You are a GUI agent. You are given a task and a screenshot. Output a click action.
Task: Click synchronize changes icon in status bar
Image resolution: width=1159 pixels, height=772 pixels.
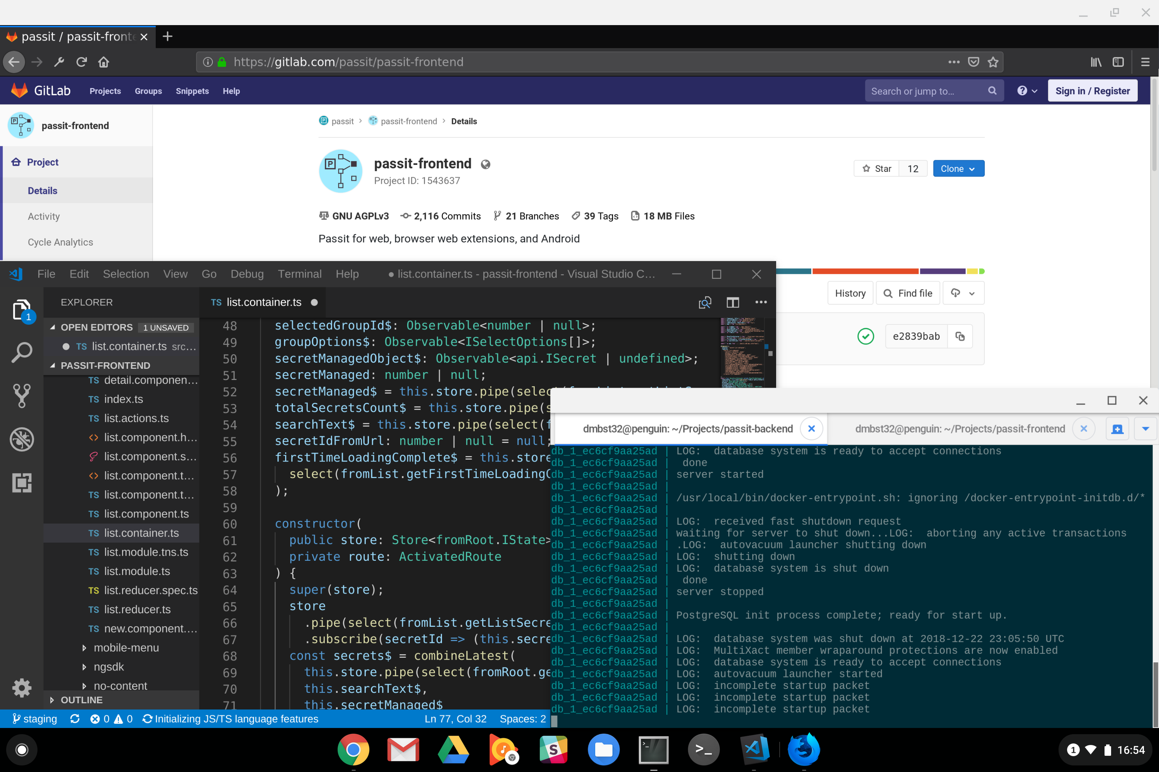pyautogui.click(x=75, y=719)
